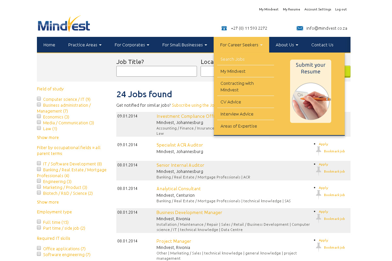This screenshot has width=392, height=261.
Task: Choose Interview Advice menu item
Action: pyautogui.click(x=237, y=114)
